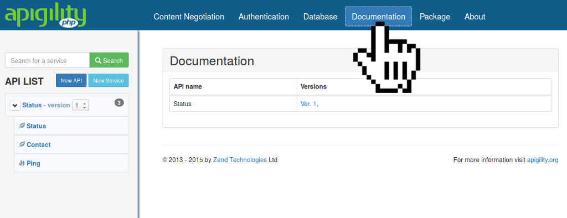The width and height of the screenshot is (567, 218).
Task: Open the About page
Action: (x=475, y=17)
